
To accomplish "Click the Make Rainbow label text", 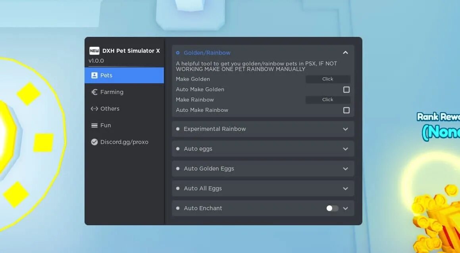I will click(x=195, y=100).
